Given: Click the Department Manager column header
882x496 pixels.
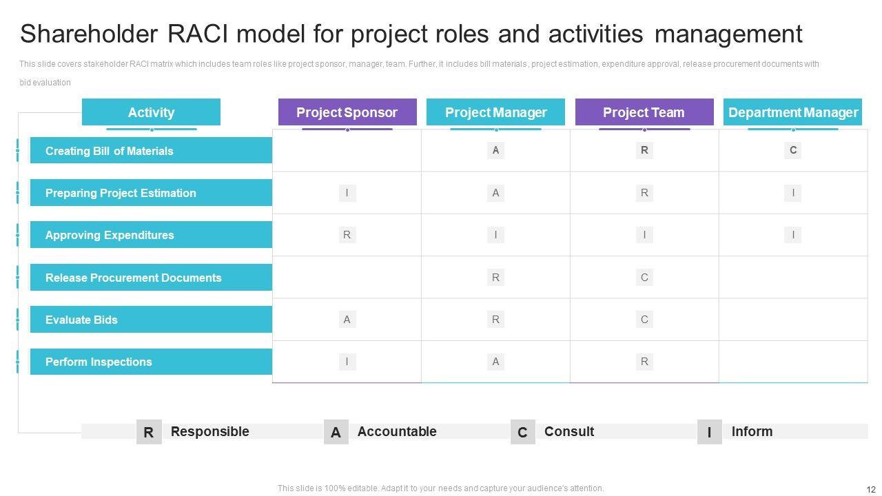Looking at the screenshot, I should 792,112.
